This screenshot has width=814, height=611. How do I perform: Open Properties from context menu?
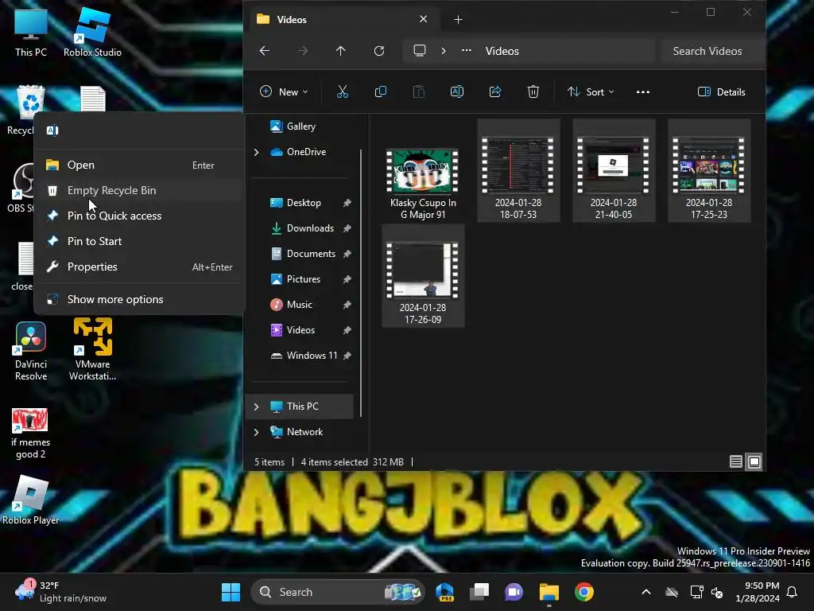(x=139, y=267)
